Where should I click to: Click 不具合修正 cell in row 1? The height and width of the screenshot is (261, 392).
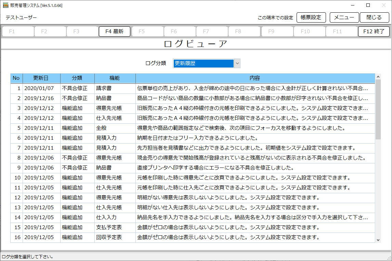(78, 88)
